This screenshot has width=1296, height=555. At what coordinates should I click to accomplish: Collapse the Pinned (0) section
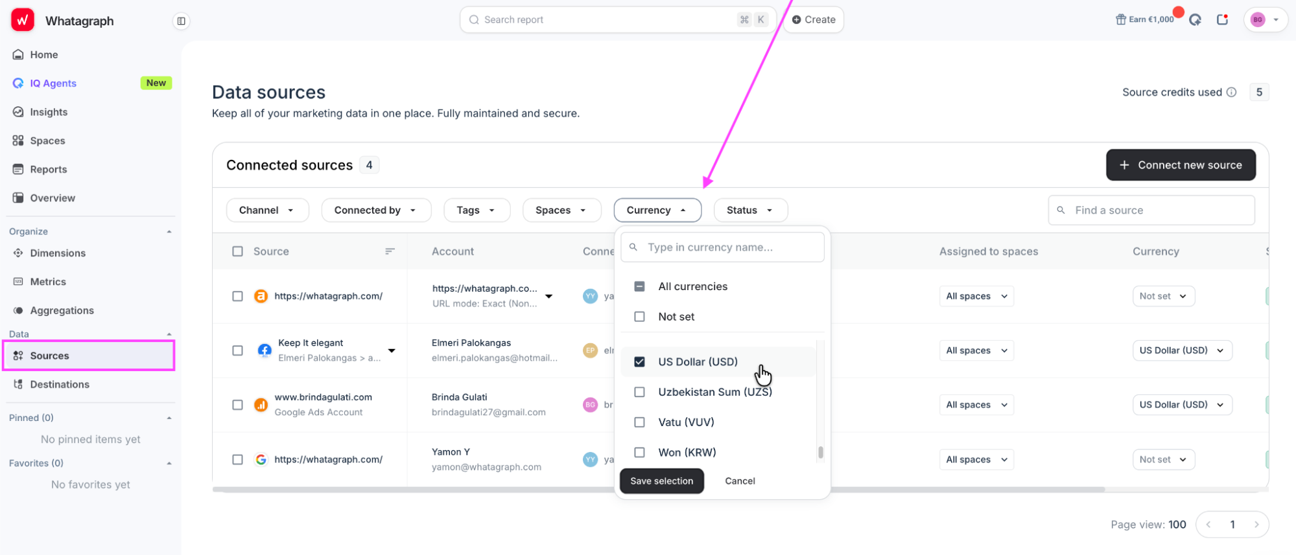169,418
